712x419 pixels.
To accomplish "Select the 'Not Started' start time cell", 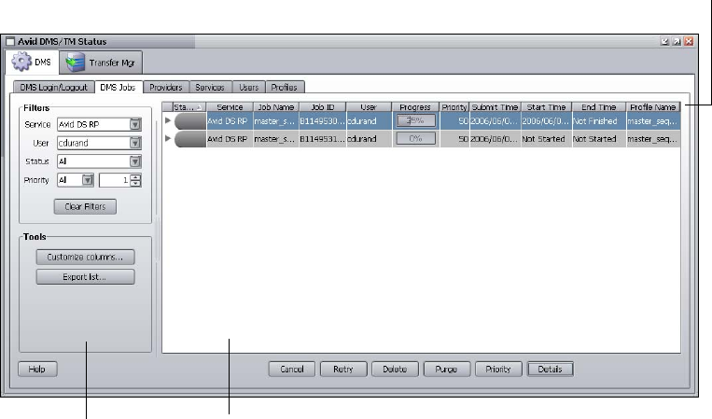I will pos(546,139).
